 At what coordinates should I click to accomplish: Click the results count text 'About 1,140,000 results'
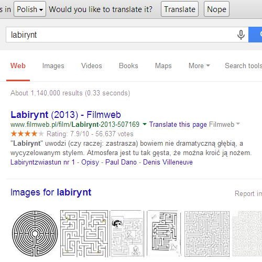(47, 93)
